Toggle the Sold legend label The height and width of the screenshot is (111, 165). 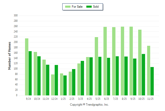coord(96,7)
